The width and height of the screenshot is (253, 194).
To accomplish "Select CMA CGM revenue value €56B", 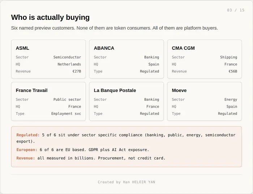I will pyautogui.click(x=233, y=71).
